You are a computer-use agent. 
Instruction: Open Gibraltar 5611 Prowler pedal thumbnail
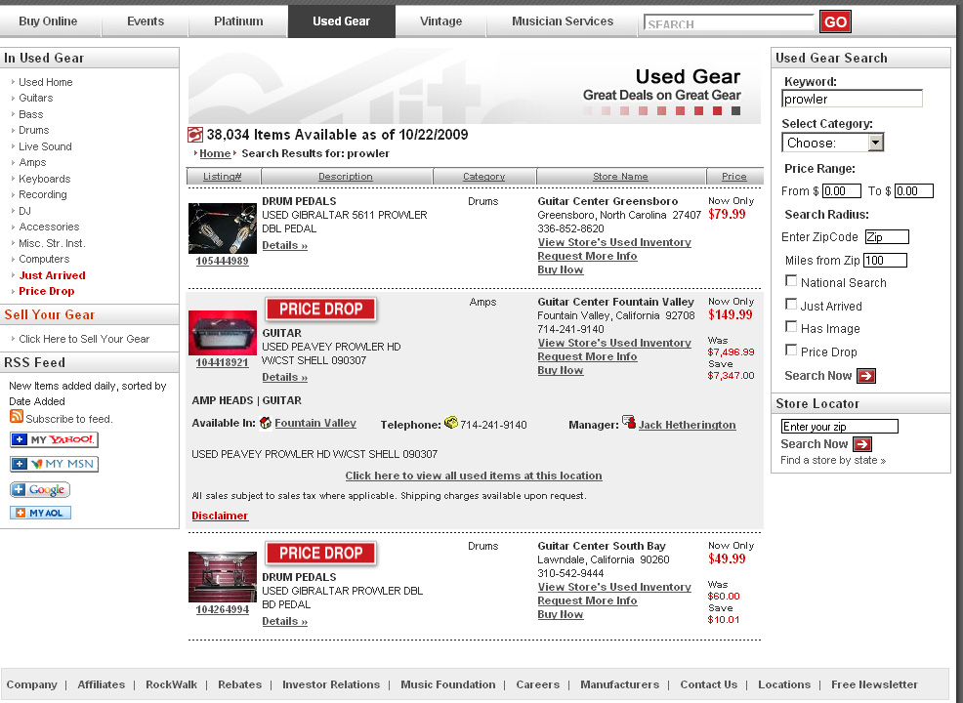point(223,228)
